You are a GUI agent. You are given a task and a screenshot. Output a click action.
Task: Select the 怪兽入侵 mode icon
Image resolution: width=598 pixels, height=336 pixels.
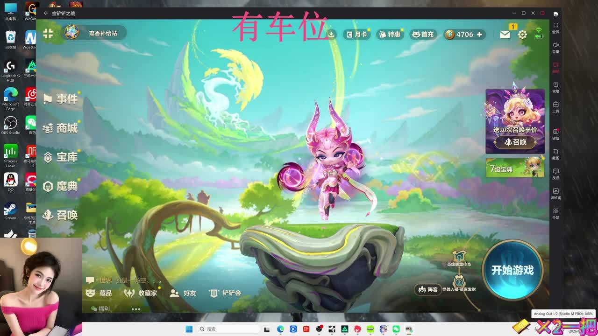click(459, 282)
